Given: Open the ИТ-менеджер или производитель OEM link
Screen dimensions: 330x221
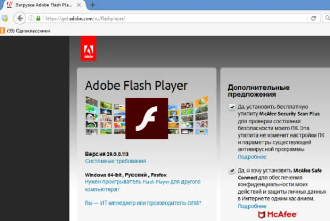Looking at the screenshot, I should click(143, 203).
